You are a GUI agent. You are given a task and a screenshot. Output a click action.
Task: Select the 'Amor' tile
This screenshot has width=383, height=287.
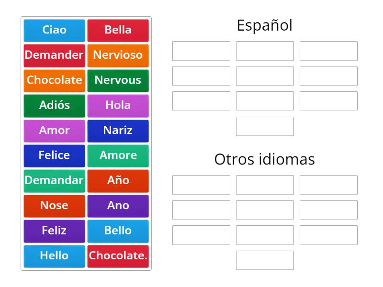[x=54, y=130]
